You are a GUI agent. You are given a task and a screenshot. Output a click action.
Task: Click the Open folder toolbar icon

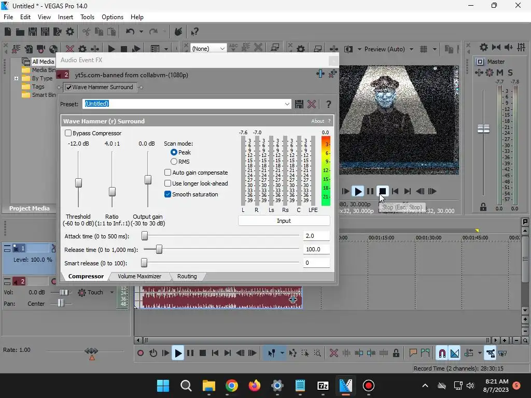pyautogui.click(x=20, y=32)
